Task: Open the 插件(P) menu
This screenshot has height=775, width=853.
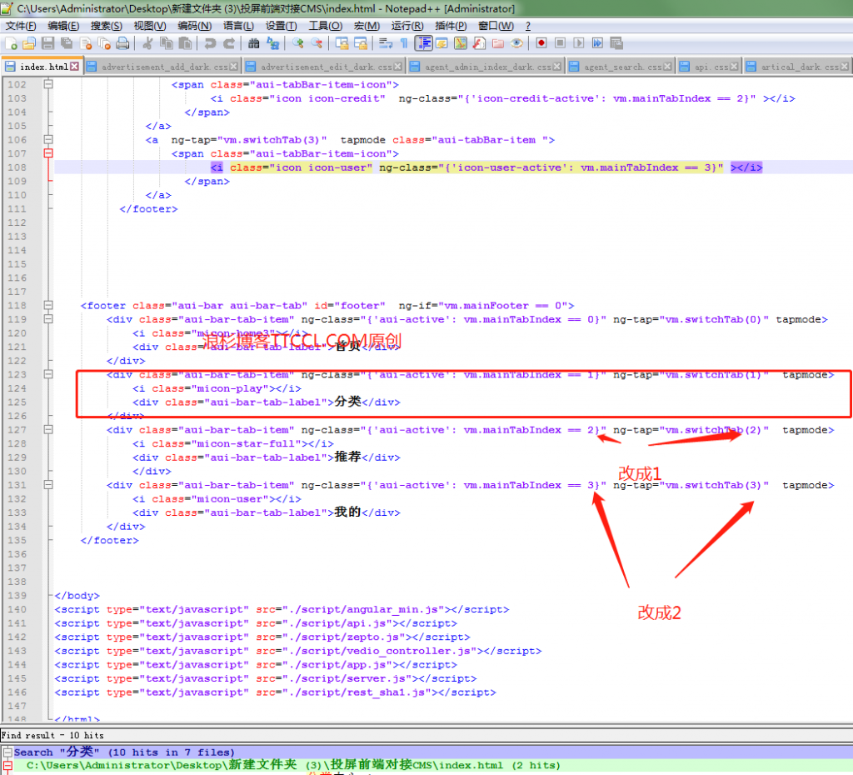Action: (x=451, y=26)
